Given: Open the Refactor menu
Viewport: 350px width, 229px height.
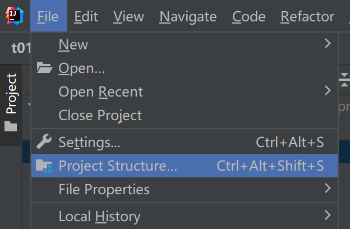Looking at the screenshot, I should tap(307, 17).
